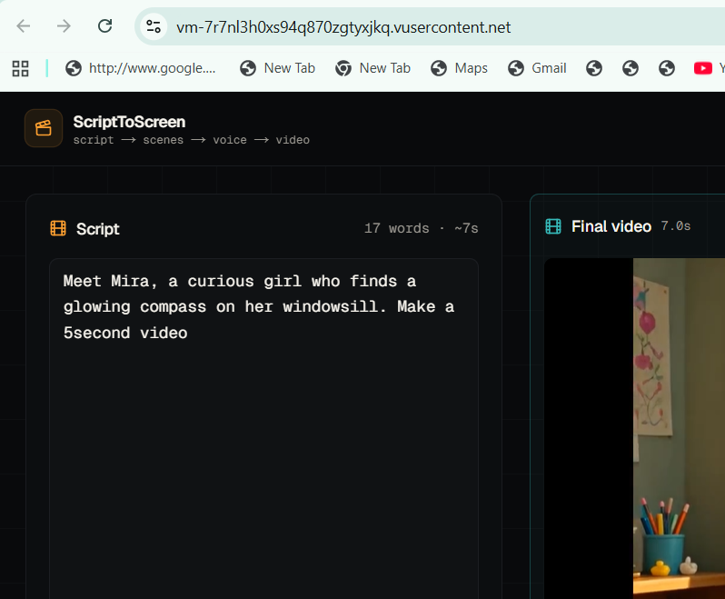The width and height of the screenshot is (725, 599).
Task: Click the word "voice" in the pipeline subtitle
Action: 230,140
